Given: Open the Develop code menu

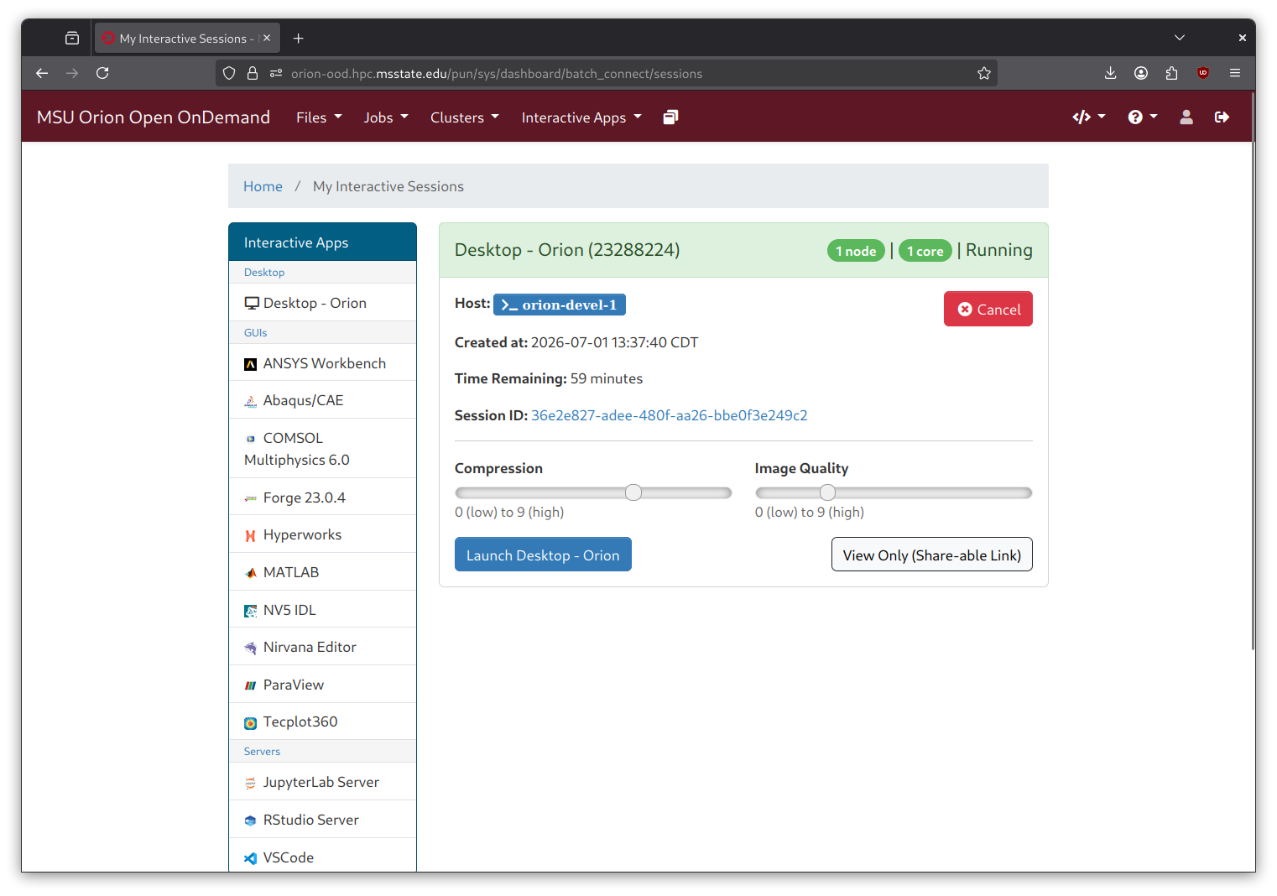Looking at the screenshot, I should [1089, 117].
